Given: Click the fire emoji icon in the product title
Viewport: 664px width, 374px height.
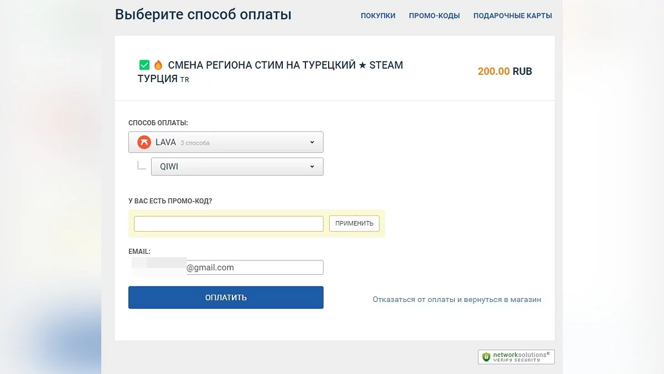Looking at the screenshot, I should tap(158, 65).
